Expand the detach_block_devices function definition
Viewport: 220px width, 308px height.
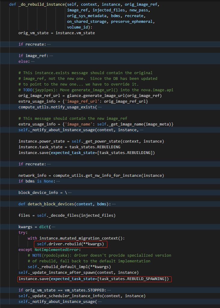click(x=114, y=204)
